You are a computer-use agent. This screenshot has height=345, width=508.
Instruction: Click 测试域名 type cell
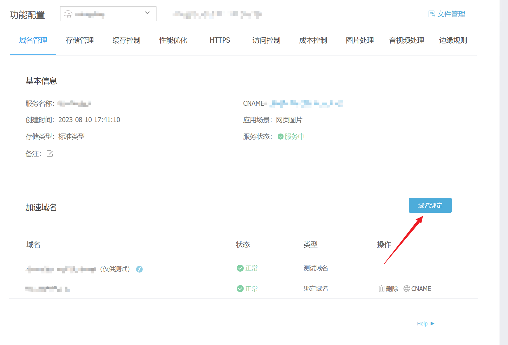[316, 268]
